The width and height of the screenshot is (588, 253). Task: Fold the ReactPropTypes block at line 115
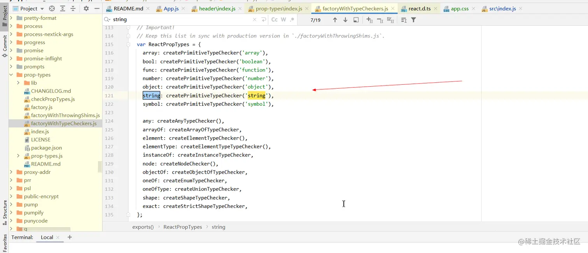click(x=128, y=45)
